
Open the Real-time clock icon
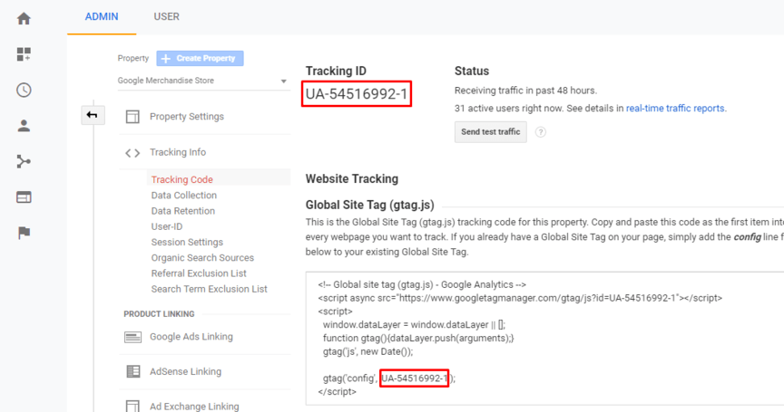(24, 91)
